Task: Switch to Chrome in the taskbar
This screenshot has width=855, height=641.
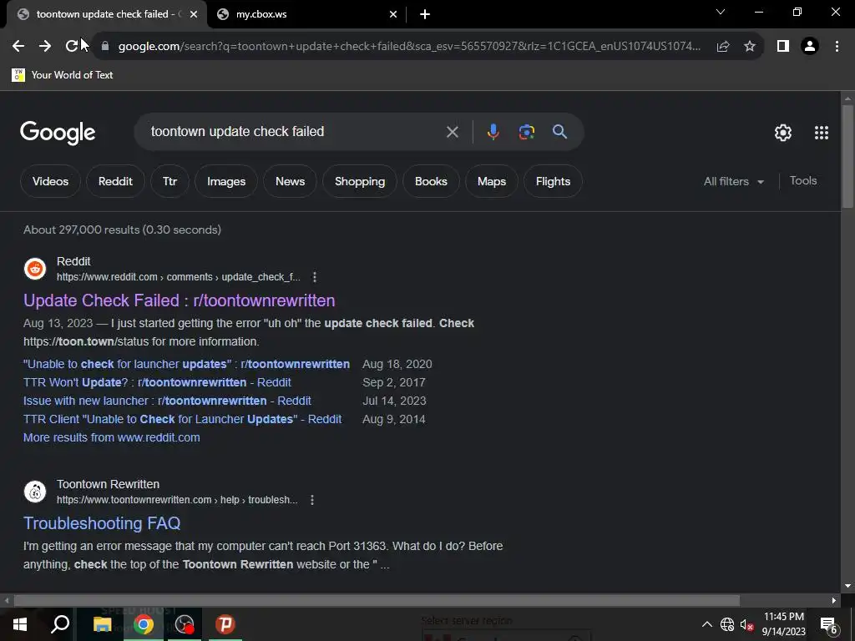Action: click(144, 624)
